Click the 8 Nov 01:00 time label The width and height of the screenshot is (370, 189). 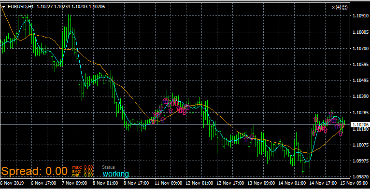105,183
